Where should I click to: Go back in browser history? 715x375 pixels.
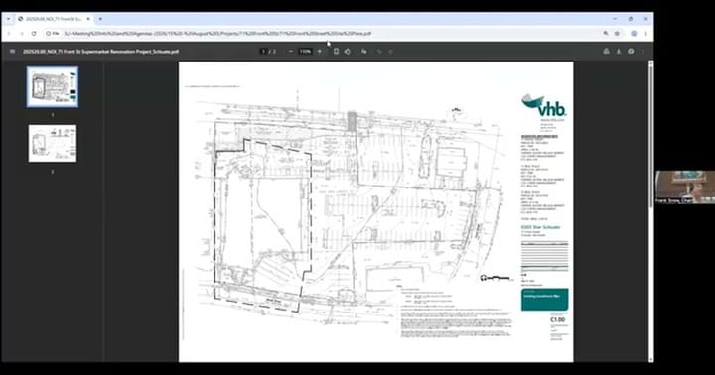[x=9, y=34]
